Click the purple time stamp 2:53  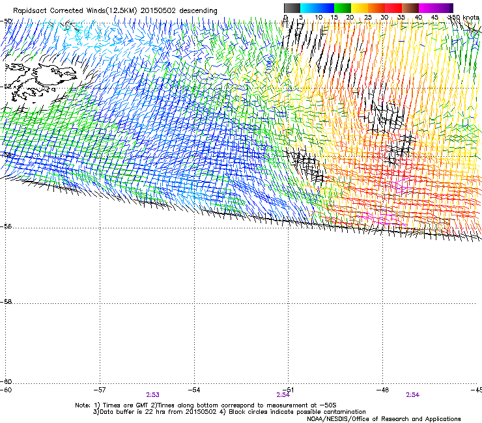[153, 395]
